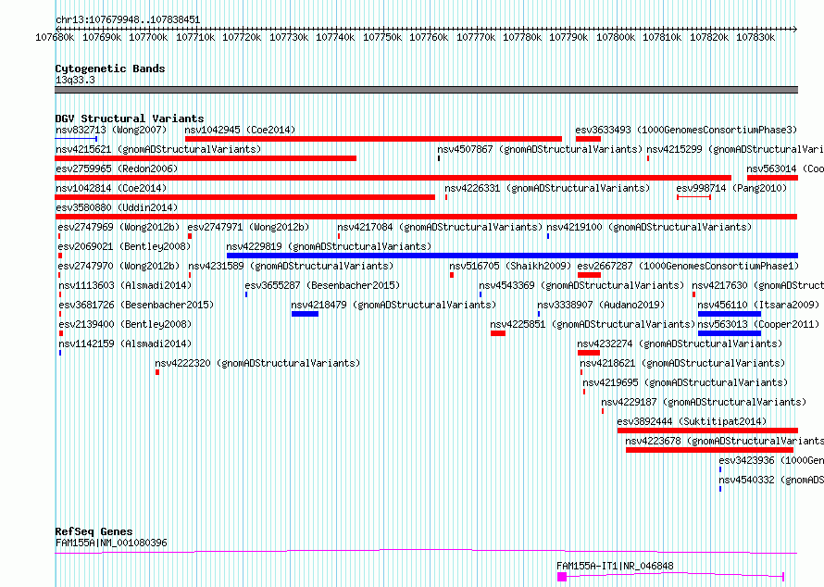Open variant nsv1113603 (Alsmadi2014)

pos(125,285)
